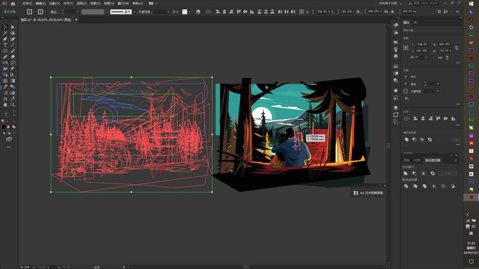
Task: Open the 编辑(E) menu
Action: point(41,3)
